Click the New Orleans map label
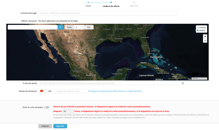 [x=118, y=39]
